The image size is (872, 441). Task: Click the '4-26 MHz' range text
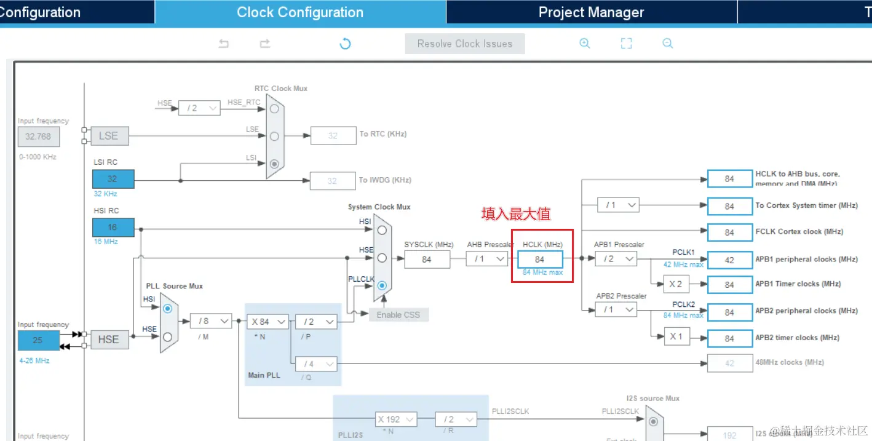tap(34, 360)
